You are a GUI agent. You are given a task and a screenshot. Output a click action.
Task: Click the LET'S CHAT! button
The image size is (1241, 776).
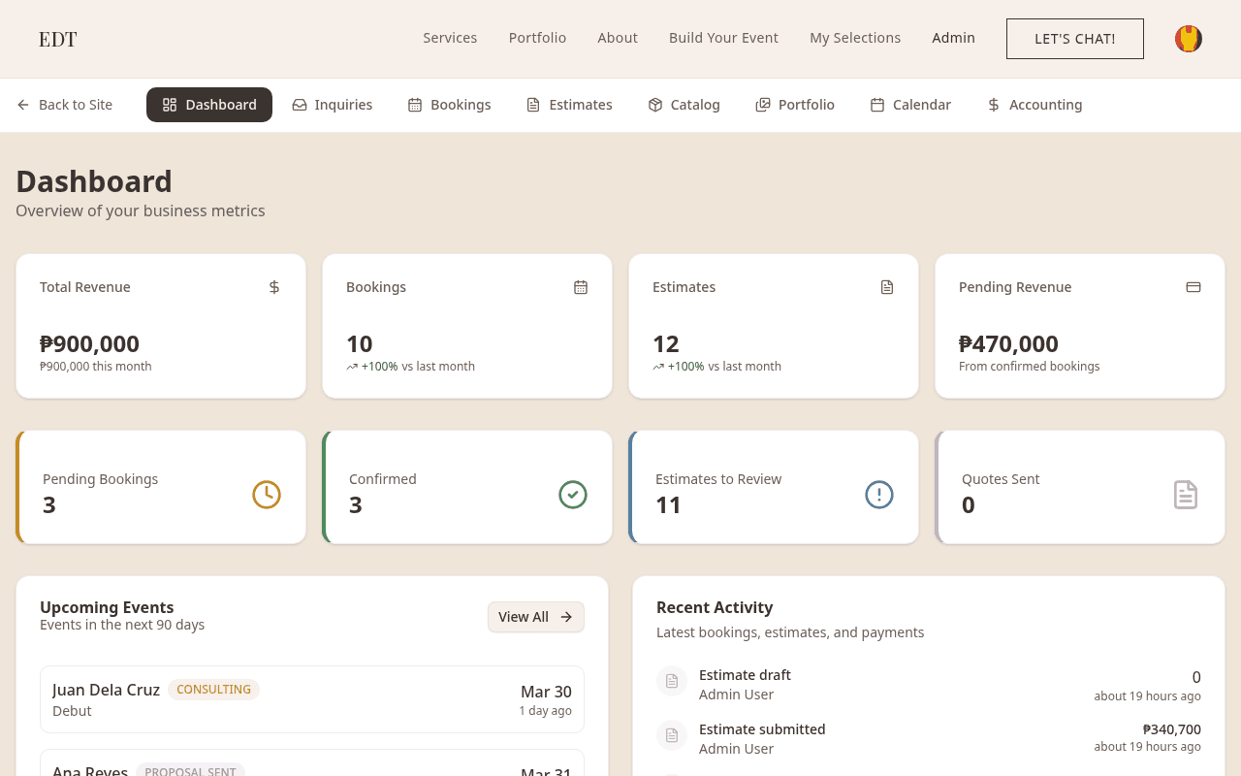(x=1075, y=39)
